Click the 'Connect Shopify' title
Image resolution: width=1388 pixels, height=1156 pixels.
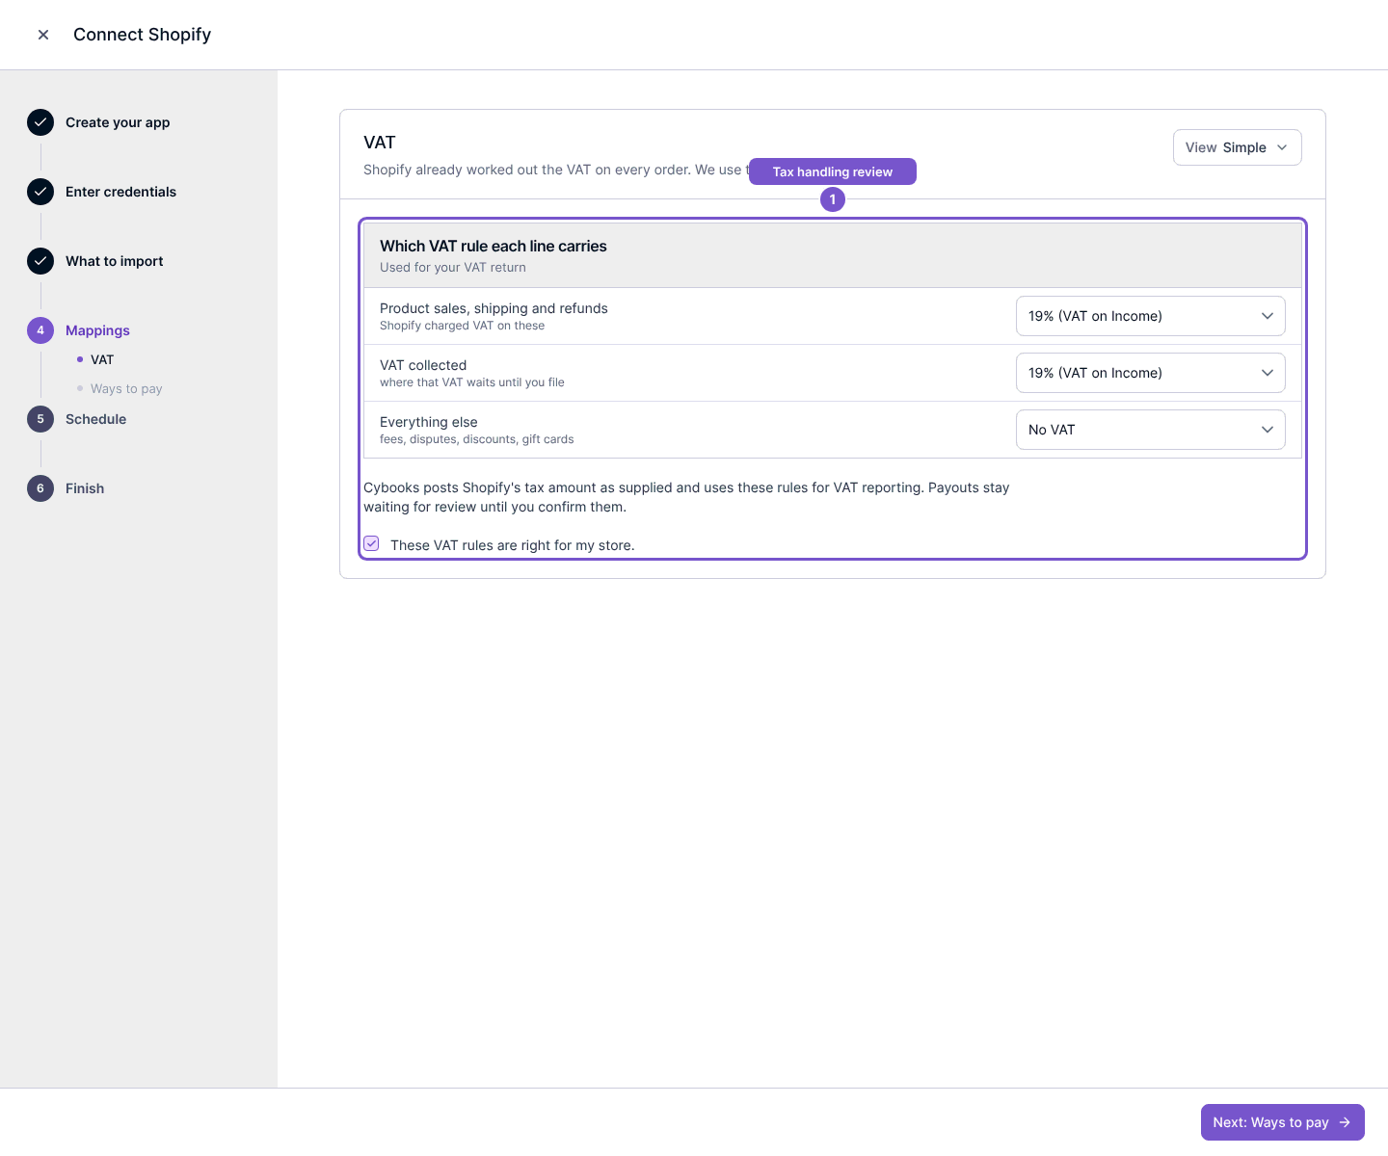click(142, 35)
